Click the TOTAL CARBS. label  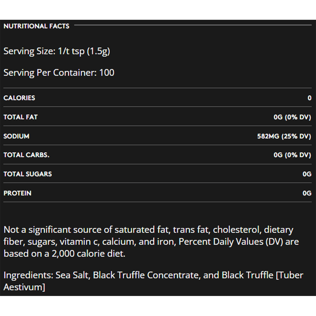26,155
